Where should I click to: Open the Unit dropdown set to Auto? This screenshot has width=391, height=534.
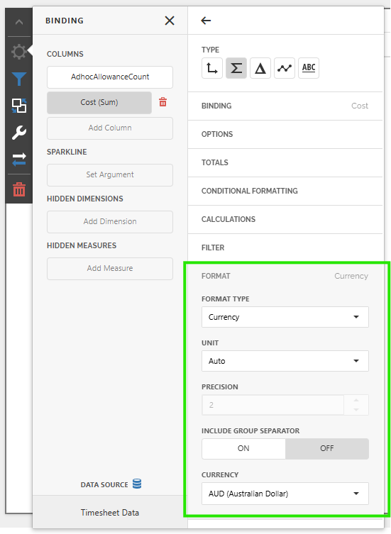click(x=285, y=361)
